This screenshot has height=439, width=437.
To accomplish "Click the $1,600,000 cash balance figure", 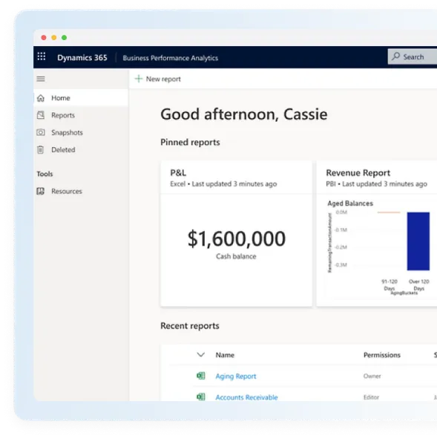I will pos(237,239).
